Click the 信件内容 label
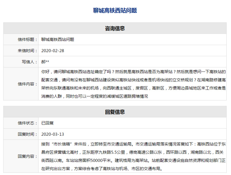The width and height of the screenshot is (231, 175). tap(27, 84)
